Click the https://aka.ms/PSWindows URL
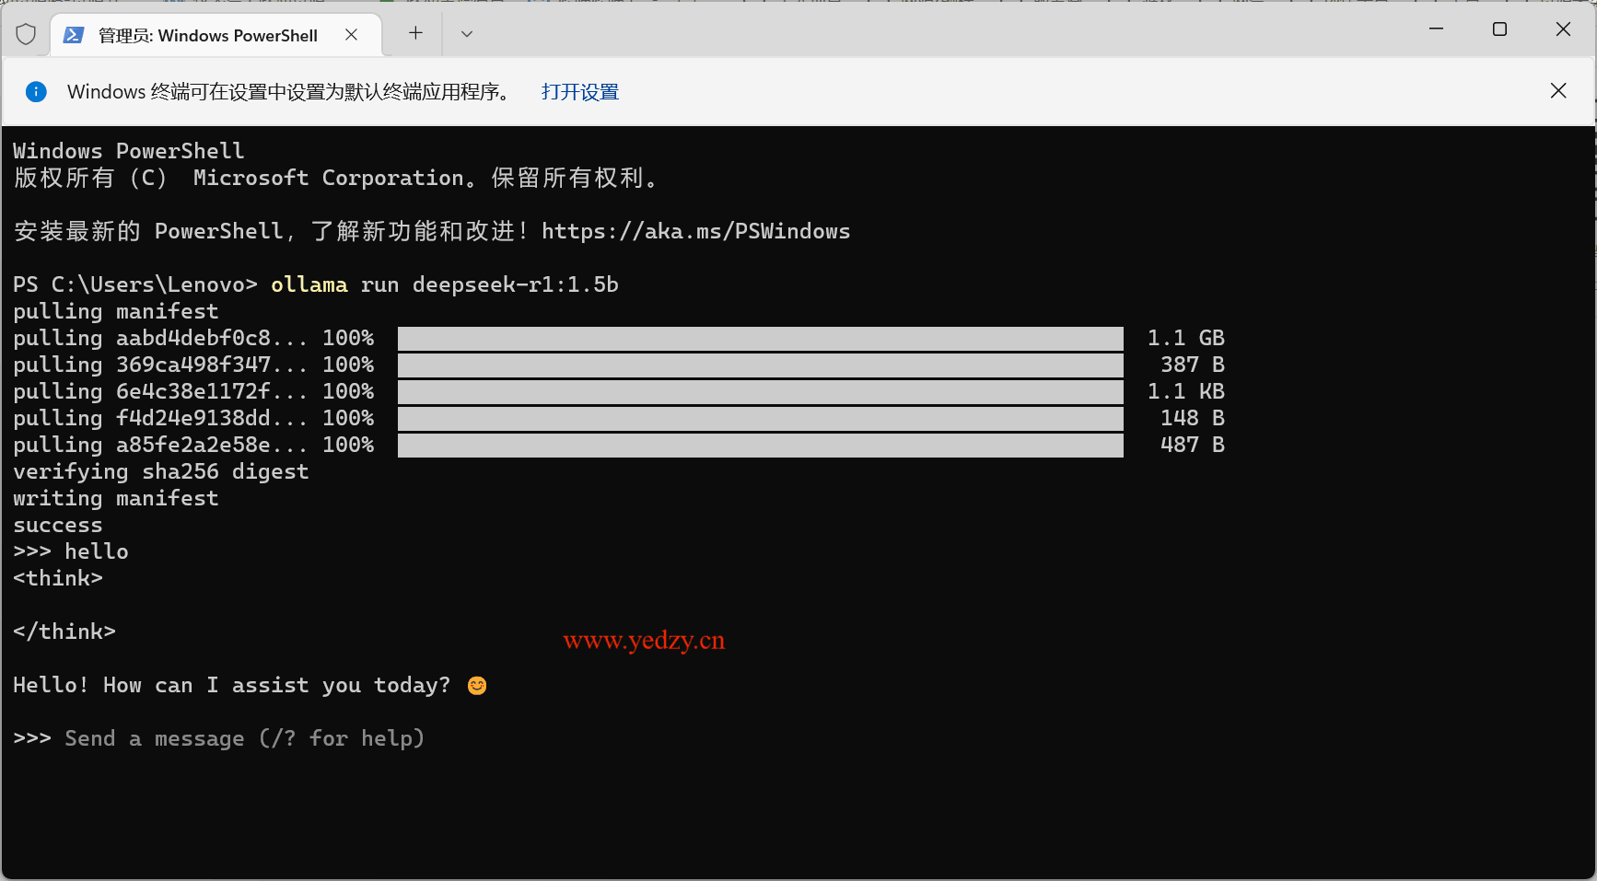Screen dimensions: 1597x881 coord(695,231)
